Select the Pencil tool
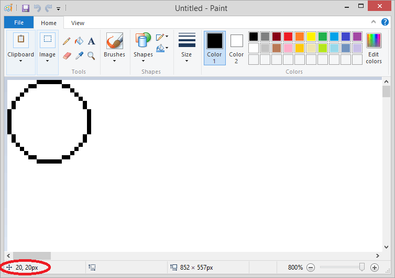 [67, 41]
